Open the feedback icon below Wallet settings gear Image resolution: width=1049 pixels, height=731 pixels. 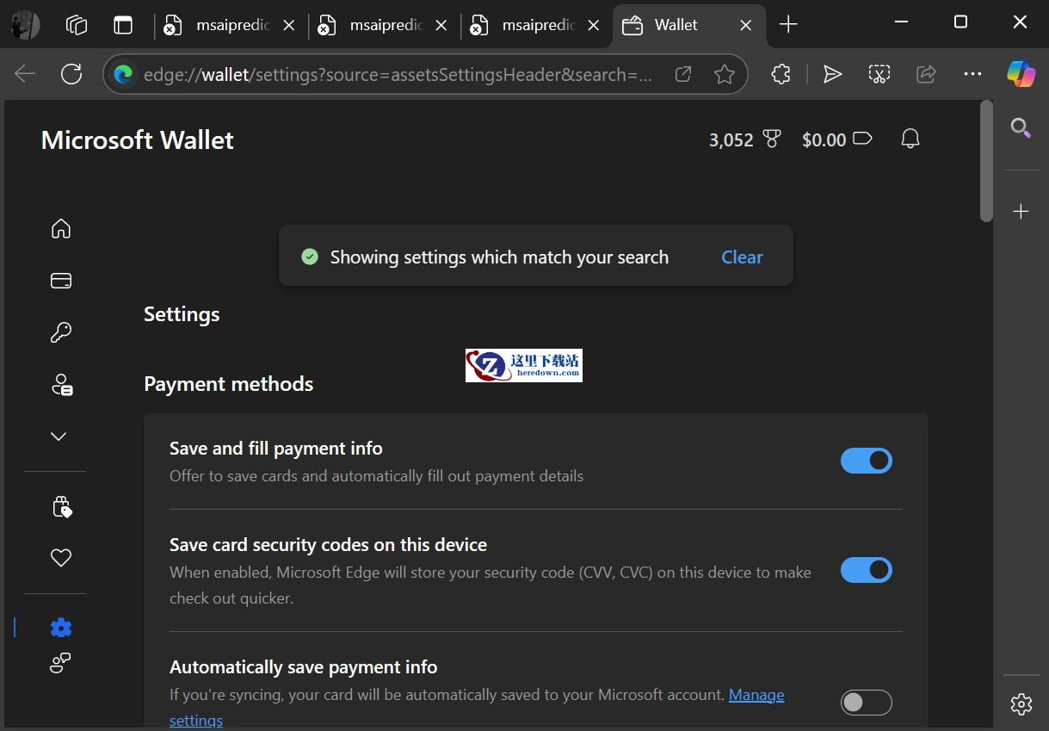59,663
